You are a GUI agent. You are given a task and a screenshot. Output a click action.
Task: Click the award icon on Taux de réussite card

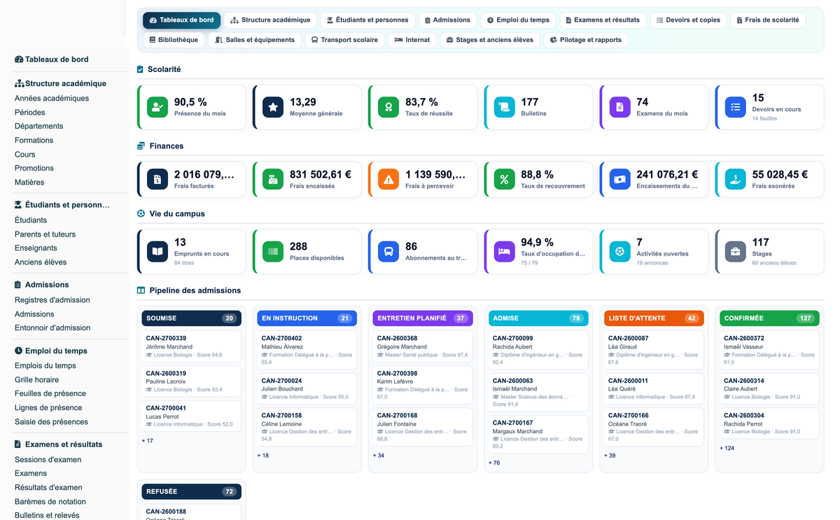pyautogui.click(x=388, y=107)
